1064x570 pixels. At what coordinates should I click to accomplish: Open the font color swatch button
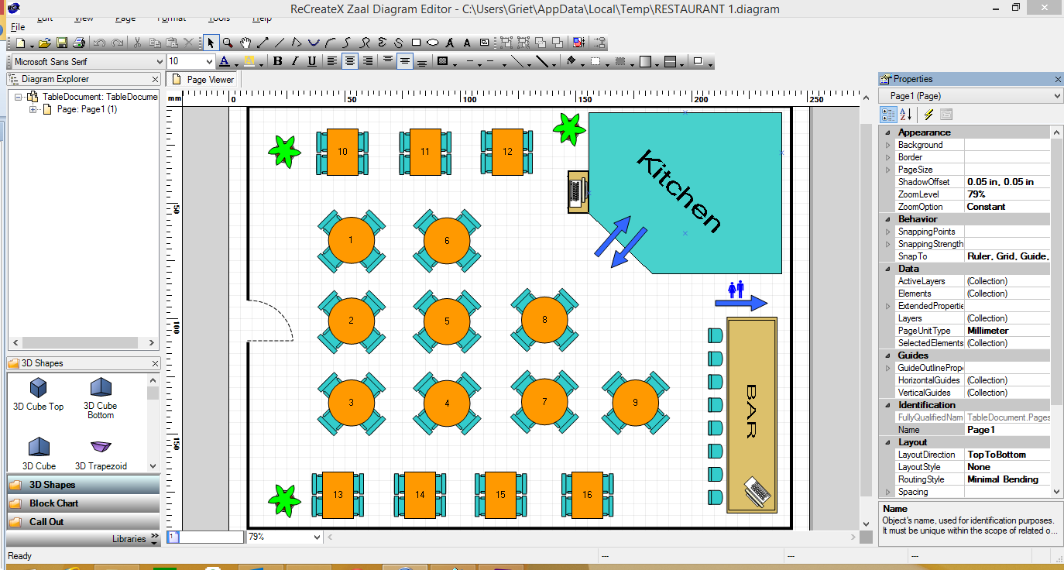click(225, 61)
